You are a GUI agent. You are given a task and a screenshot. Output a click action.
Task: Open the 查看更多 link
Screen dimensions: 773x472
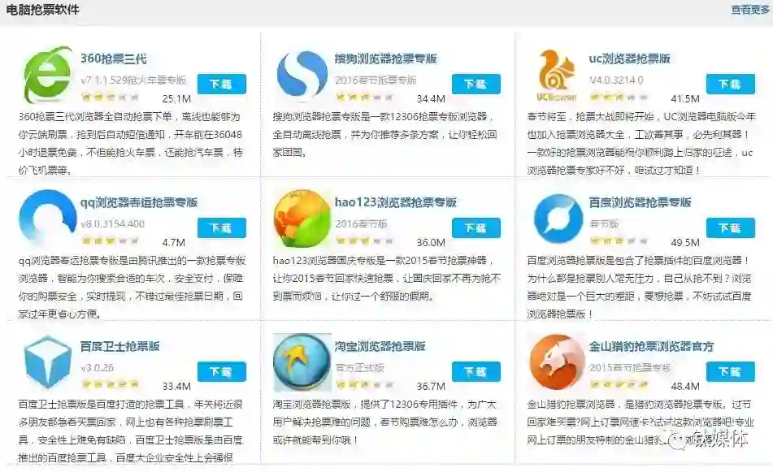click(749, 10)
